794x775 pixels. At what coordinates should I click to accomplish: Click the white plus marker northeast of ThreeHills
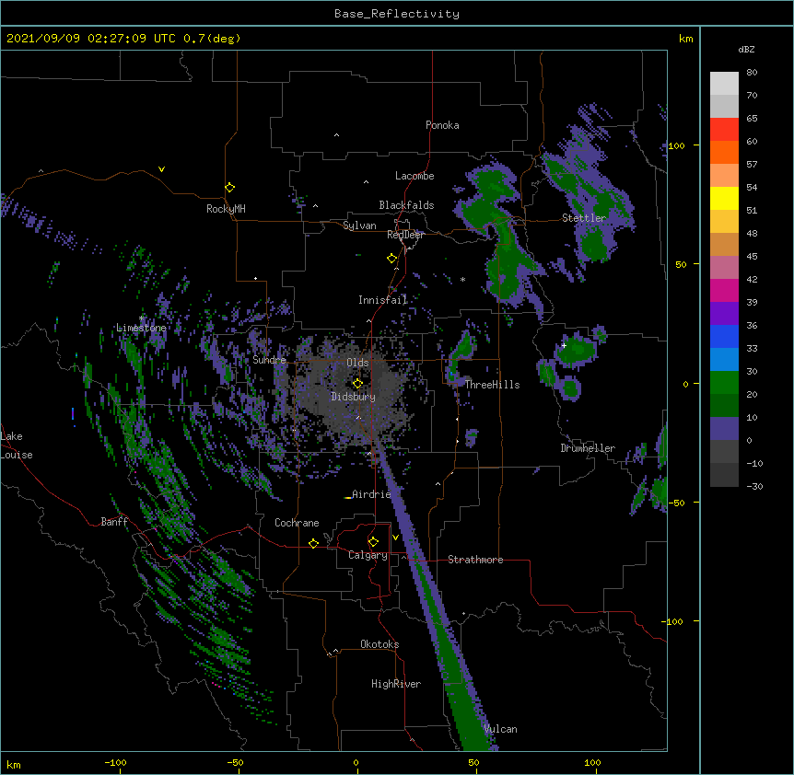564,345
